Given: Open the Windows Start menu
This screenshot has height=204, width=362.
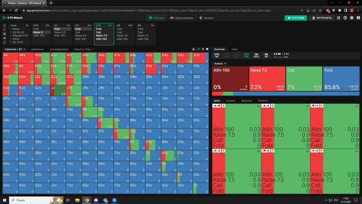Looking at the screenshot, I should click(x=4, y=200).
